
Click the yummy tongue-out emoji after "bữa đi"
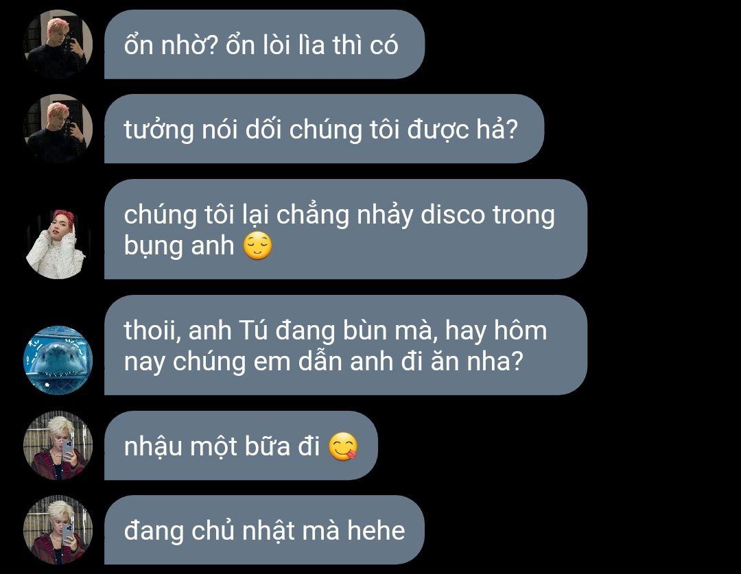(343, 446)
